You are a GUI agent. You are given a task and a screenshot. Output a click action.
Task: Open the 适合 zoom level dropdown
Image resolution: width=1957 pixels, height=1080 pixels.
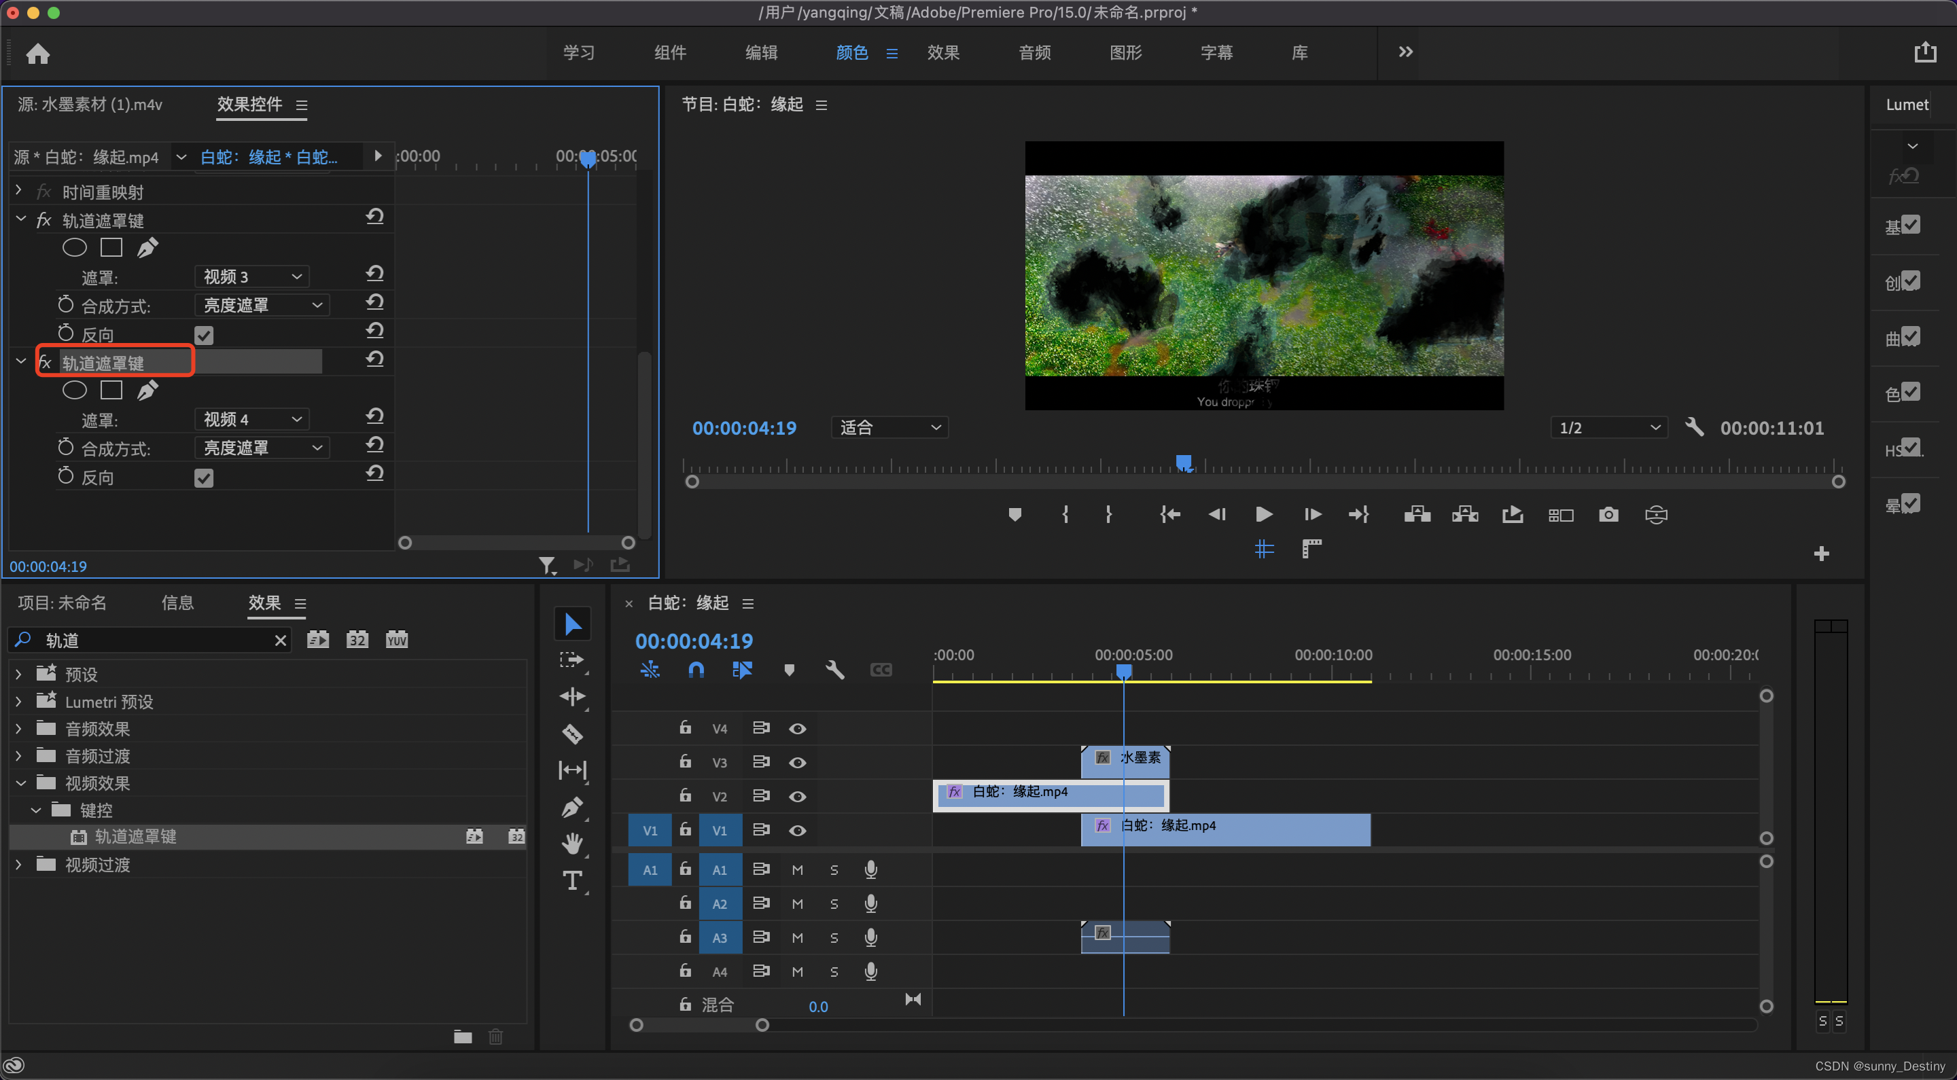pos(889,428)
